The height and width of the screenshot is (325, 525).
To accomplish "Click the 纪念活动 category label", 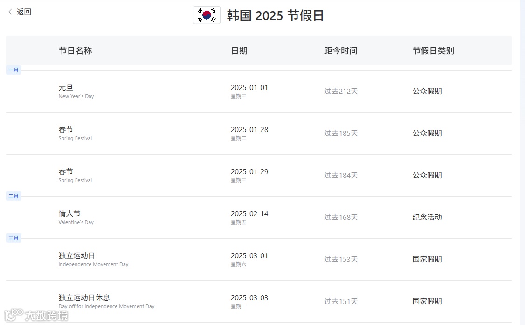I will click(x=427, y=217).
